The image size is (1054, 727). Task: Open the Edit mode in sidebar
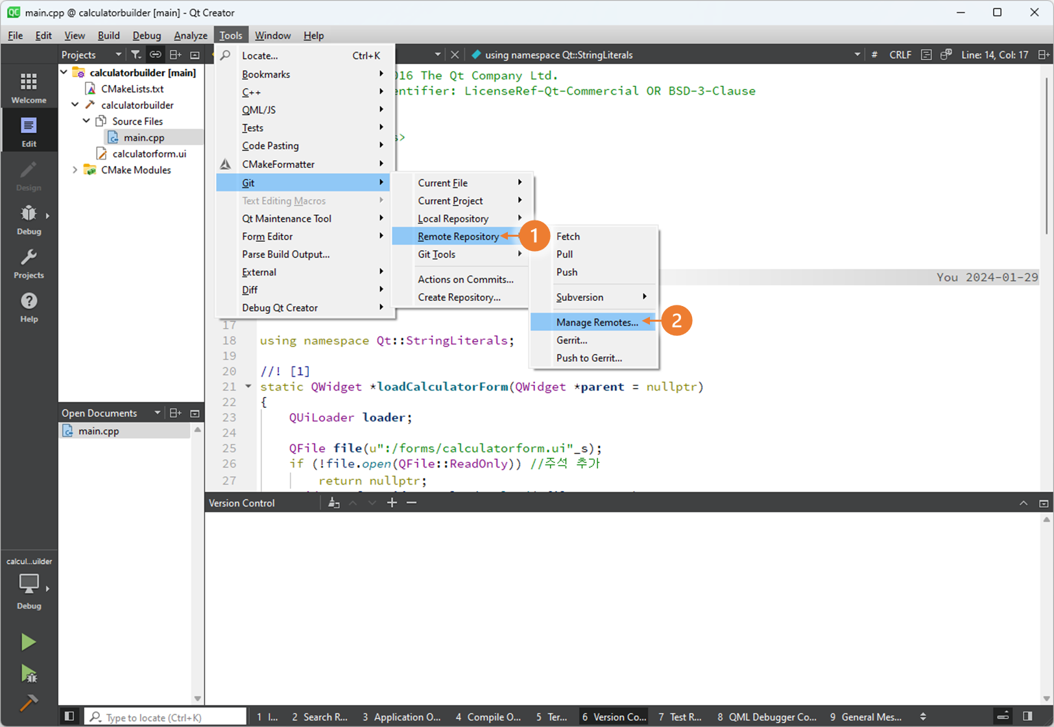[29, 132]
